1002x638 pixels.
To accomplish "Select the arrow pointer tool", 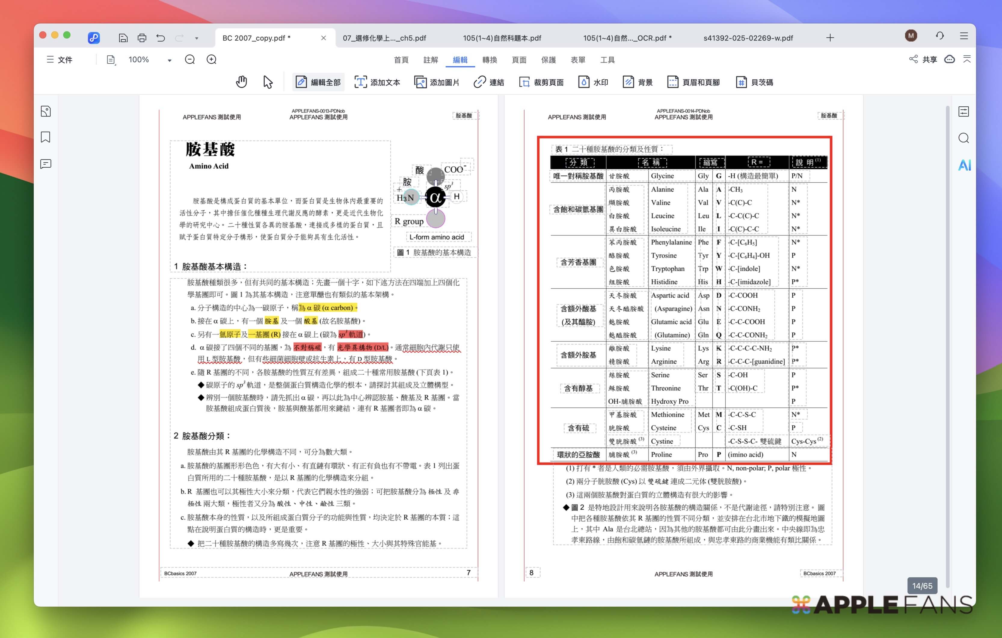I will click(268, 82).
